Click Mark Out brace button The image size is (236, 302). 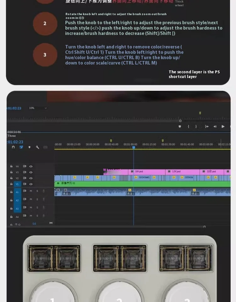196,126
